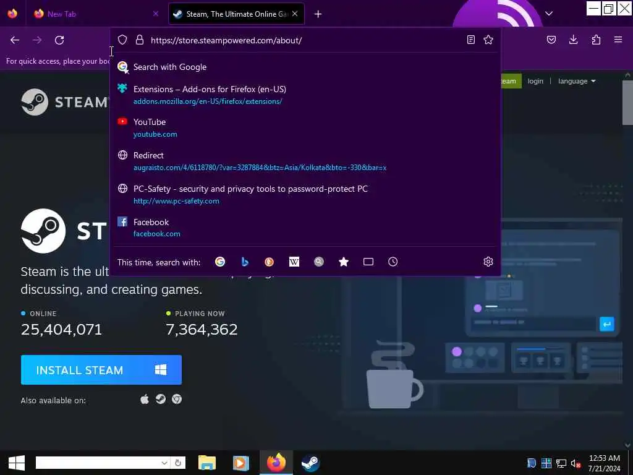Image resolution: width=633 pixels, height=475 pixels.
Task: Reload the page with refresh icon
Action: tap(59, 40)
